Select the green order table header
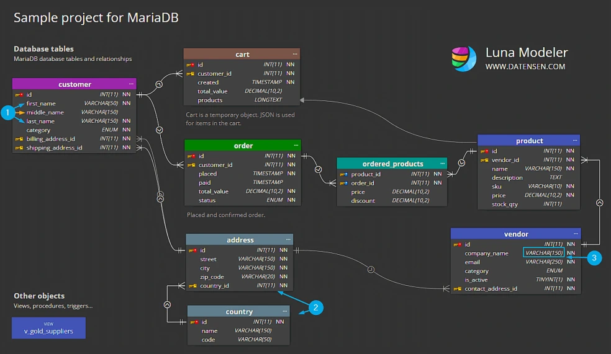 tap(243, 146)
